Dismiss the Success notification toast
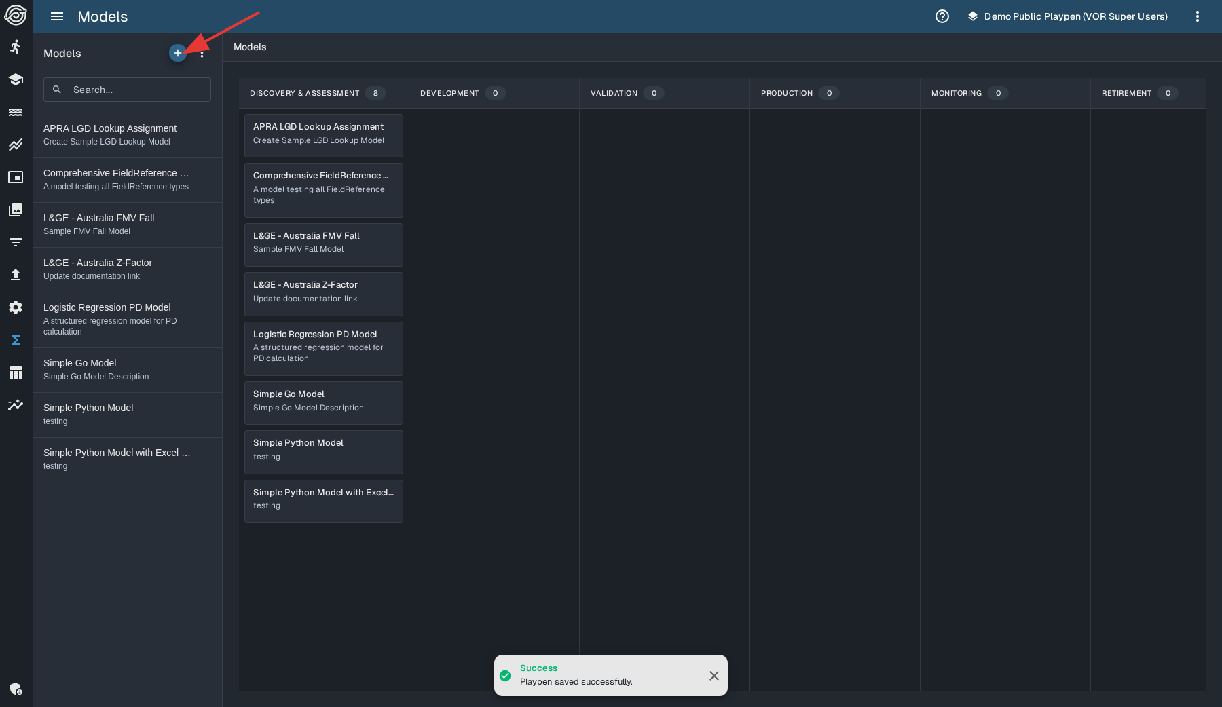Image resolution: width=1222 pixels, height=707 pixels. pos(714,676)
